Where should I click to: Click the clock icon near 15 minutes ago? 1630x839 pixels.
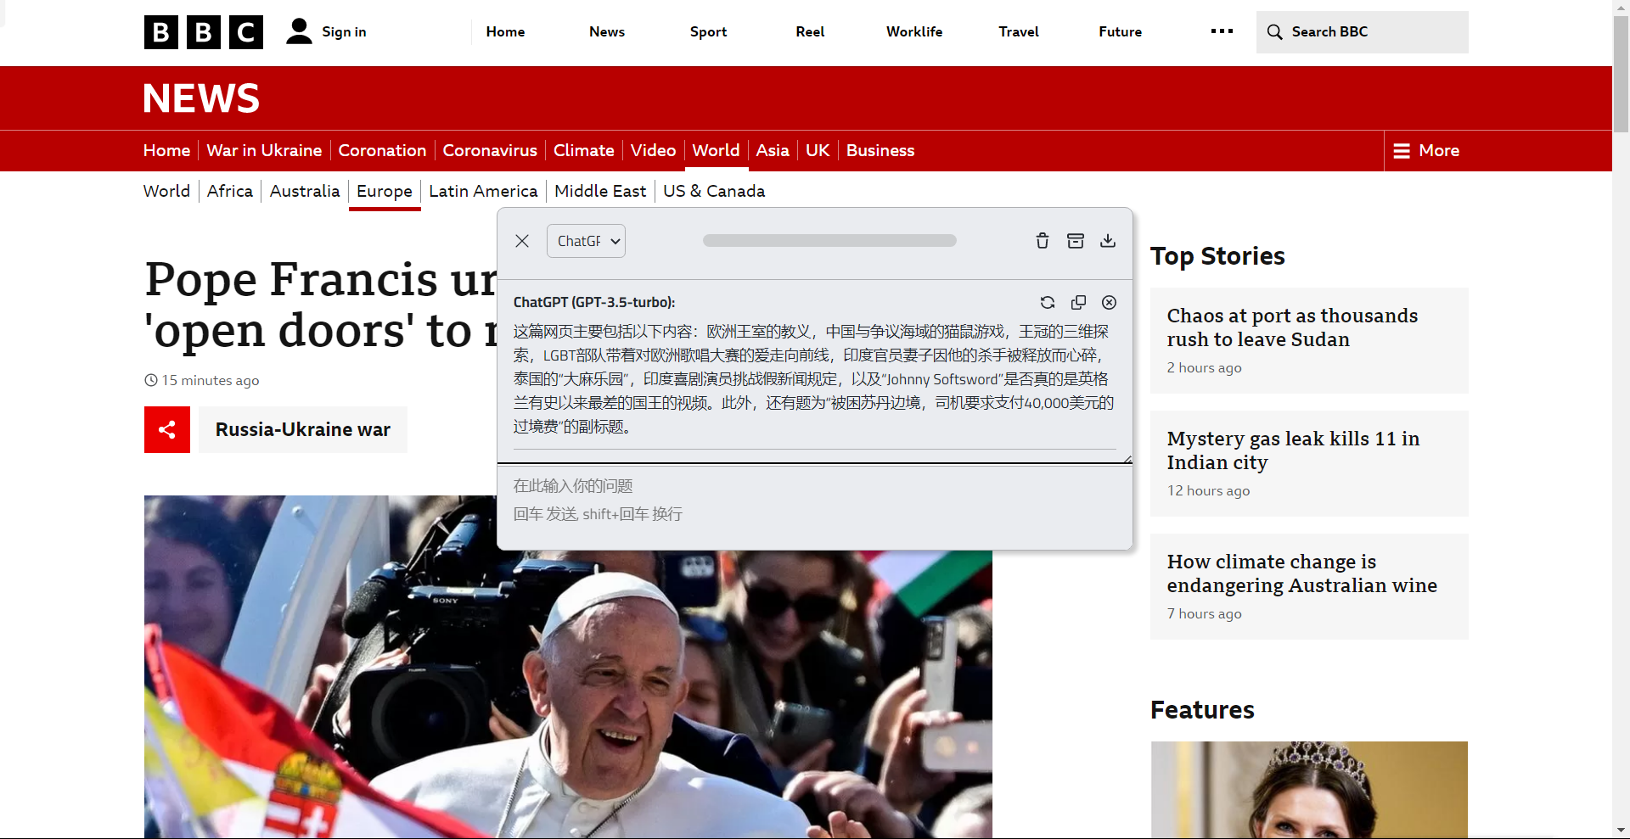(x=151, y=380)
